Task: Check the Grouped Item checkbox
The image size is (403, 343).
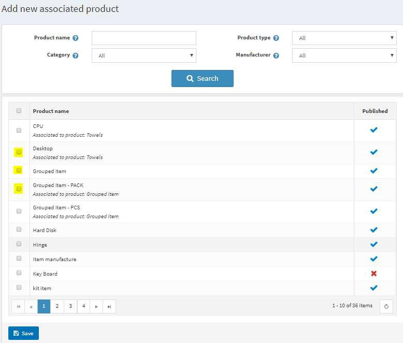Action: pos(19,170)
